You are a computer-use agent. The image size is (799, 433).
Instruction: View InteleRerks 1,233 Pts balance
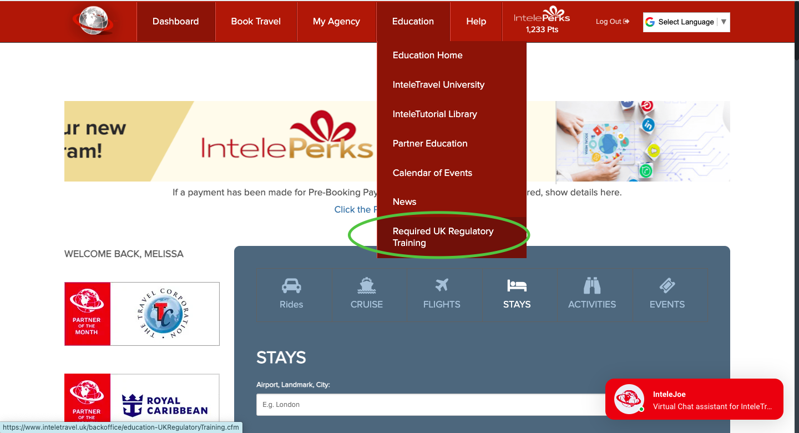pos(542,21)
